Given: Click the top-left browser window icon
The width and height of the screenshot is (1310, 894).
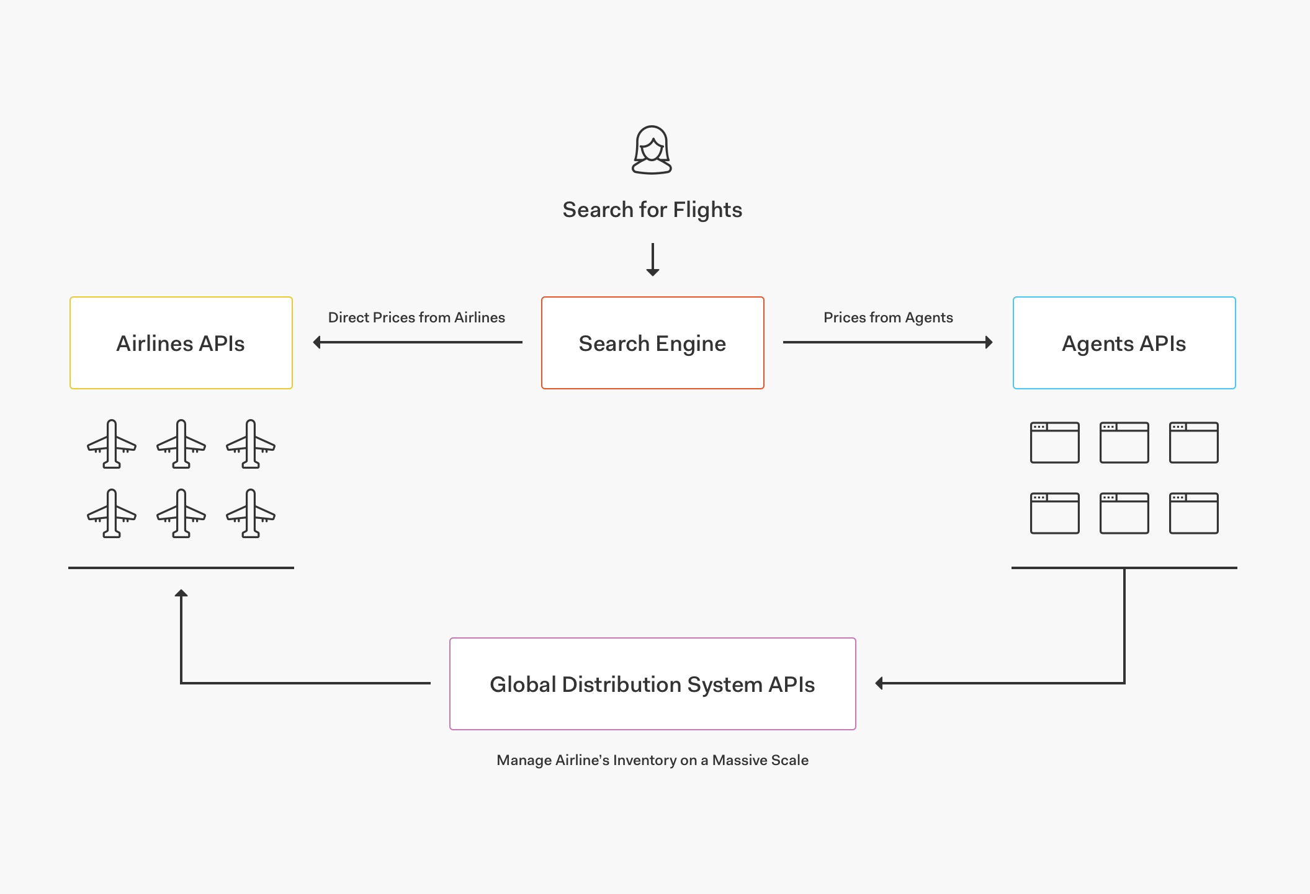Looking at the screenshot, I should pyautogui.click(x=1054, y=443).
